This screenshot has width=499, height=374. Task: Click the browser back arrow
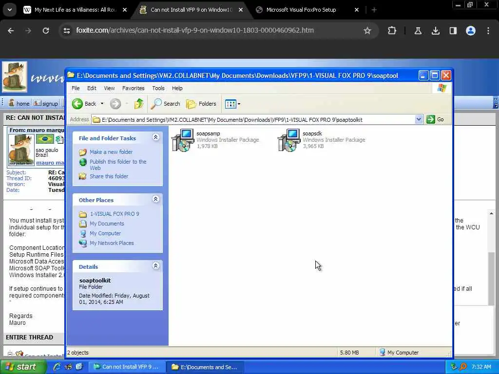pos(11,31)
